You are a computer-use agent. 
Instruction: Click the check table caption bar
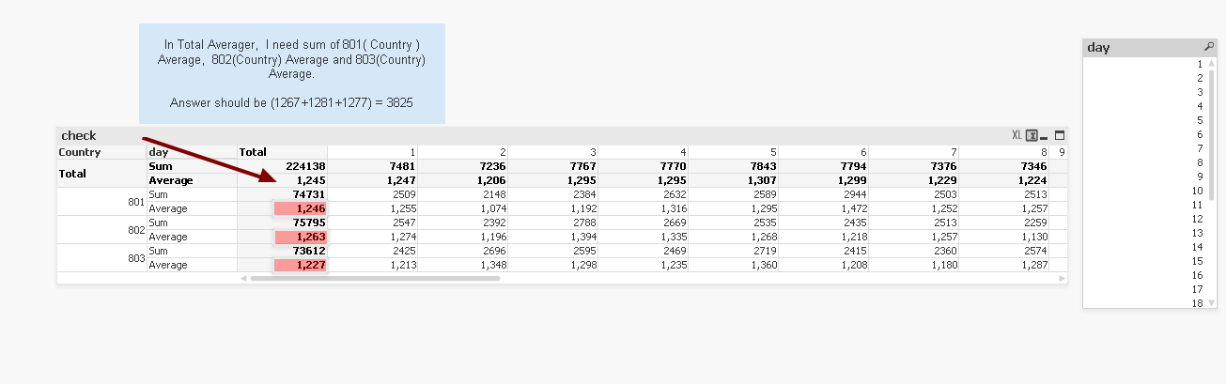pyautogui.click(x=470, y=135)
